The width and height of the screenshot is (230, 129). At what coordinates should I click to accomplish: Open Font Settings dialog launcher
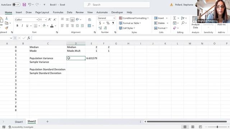(x=57, y=32)
